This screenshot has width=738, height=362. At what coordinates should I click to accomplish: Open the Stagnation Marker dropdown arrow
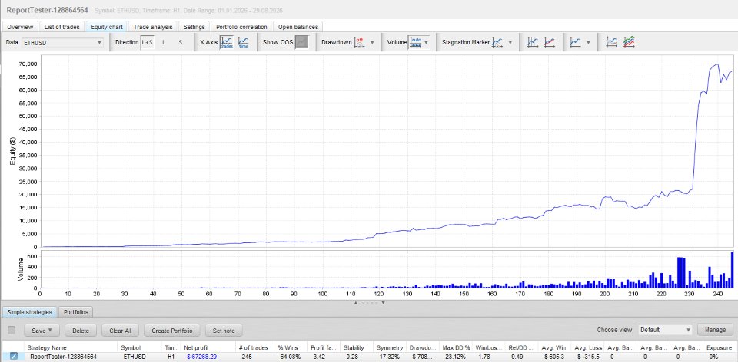click(x=510, y=42)
